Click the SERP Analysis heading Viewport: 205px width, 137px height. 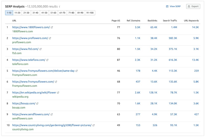(15, 7)
